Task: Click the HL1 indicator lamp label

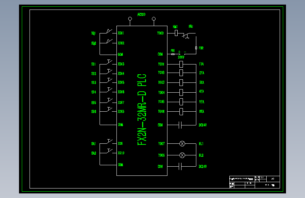Action: pos(201,144)
